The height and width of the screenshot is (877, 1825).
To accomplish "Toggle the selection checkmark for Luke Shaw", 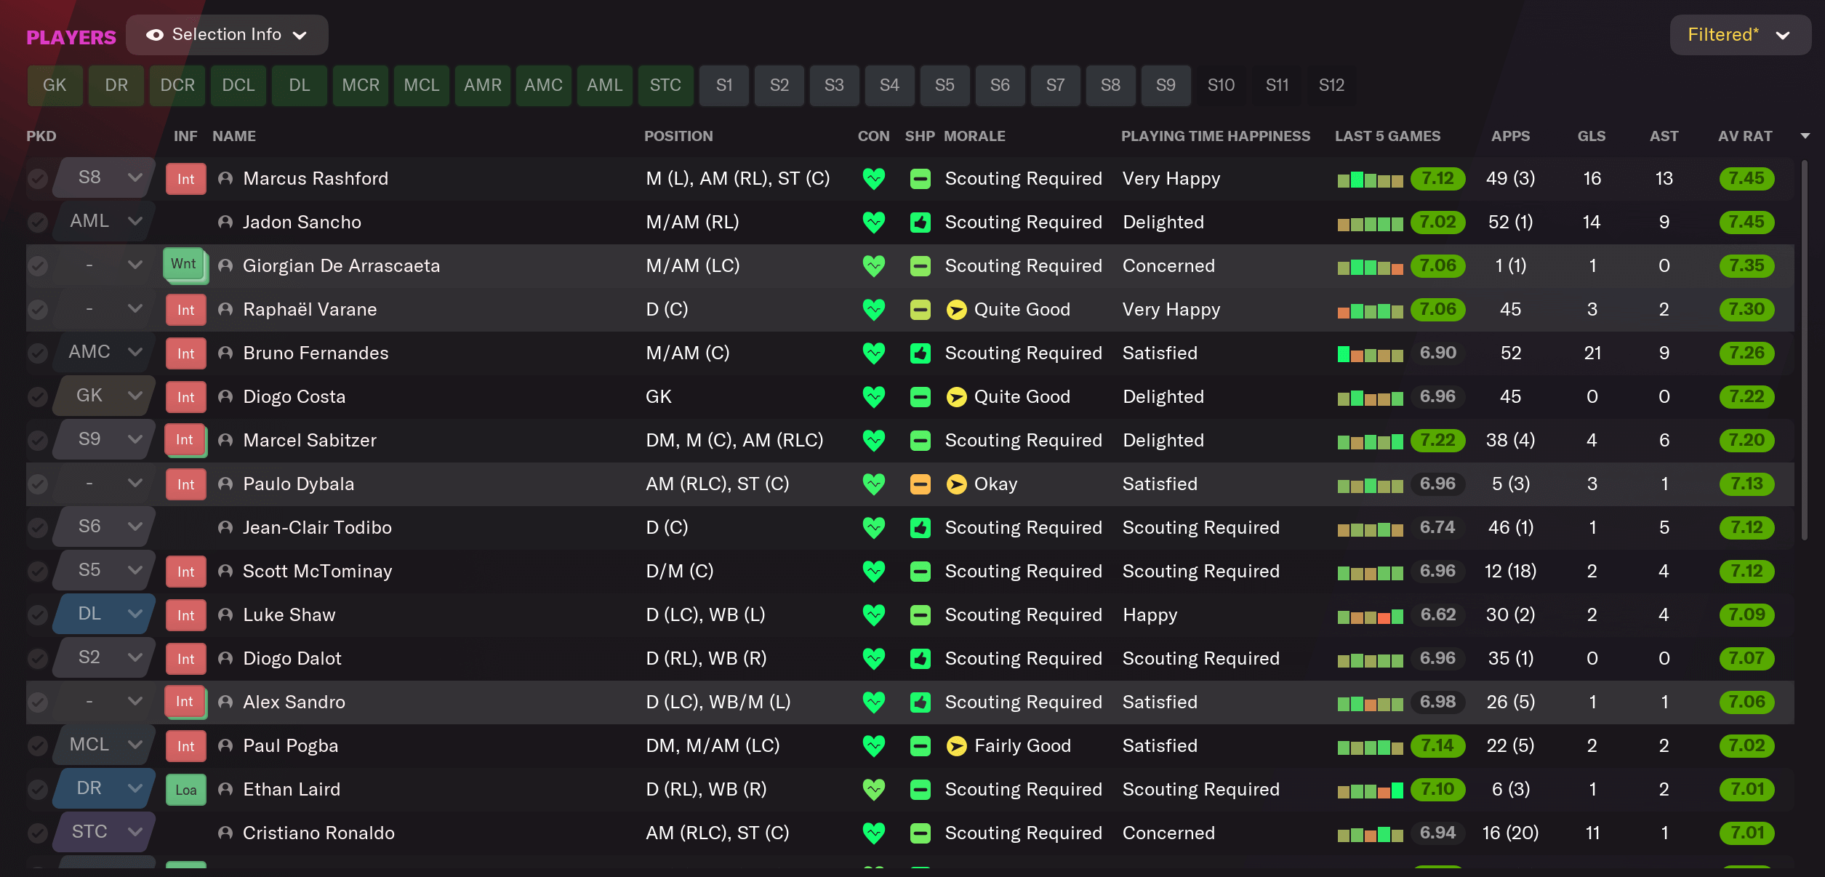I will pyautogui.click(x=37, y=614).
